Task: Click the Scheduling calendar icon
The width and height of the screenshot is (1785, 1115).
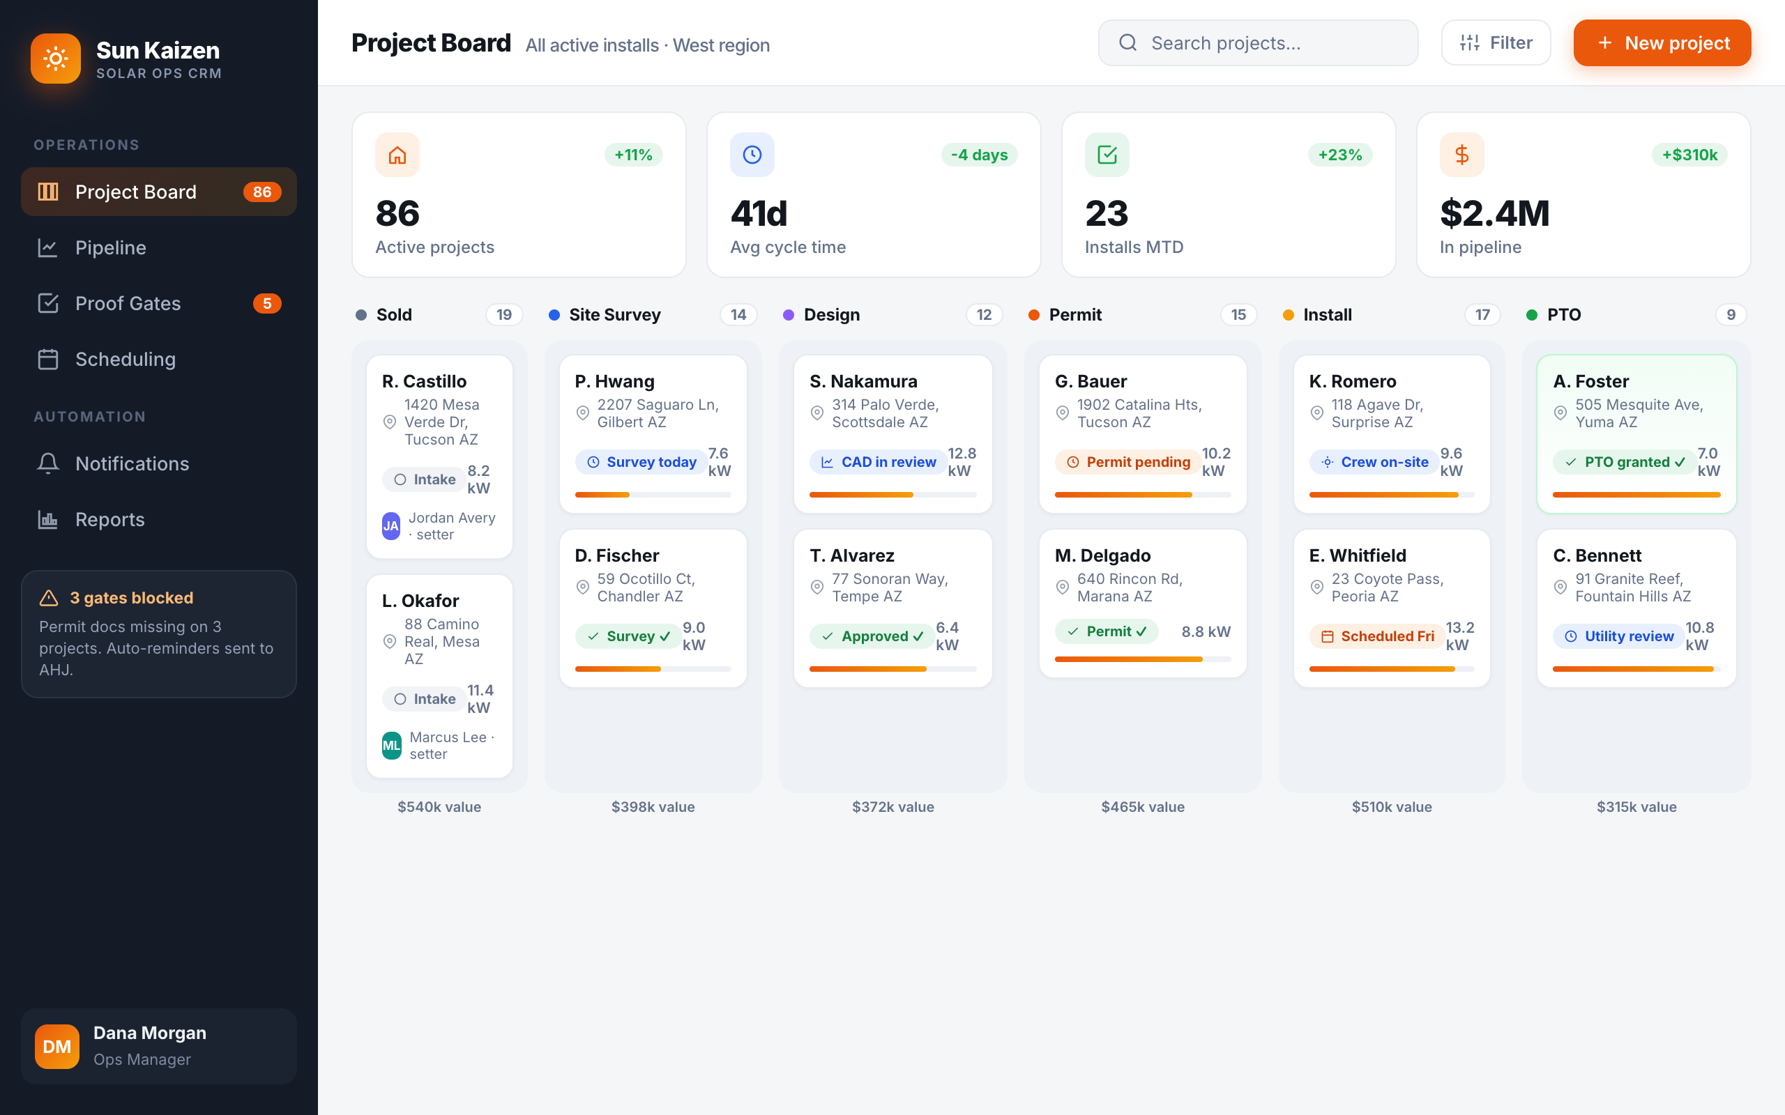Action: (x=48, y=359)
